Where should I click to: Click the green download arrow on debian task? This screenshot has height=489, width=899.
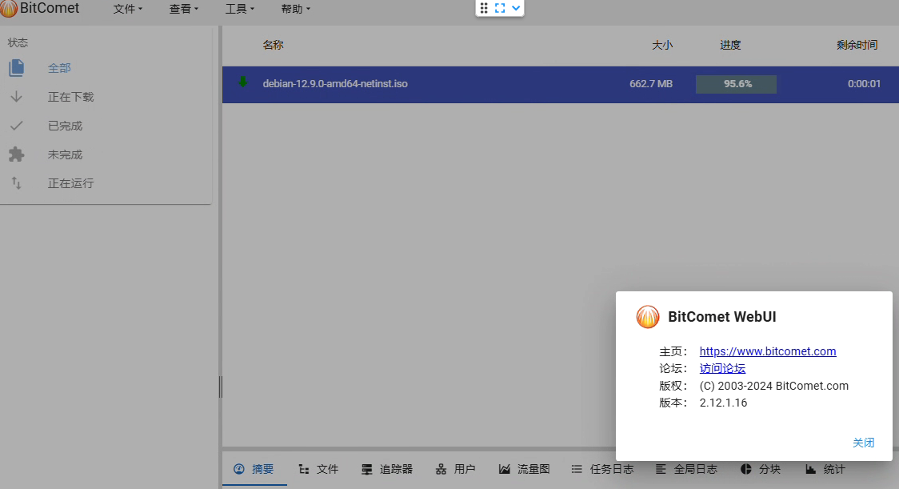(x=244, y=82)
